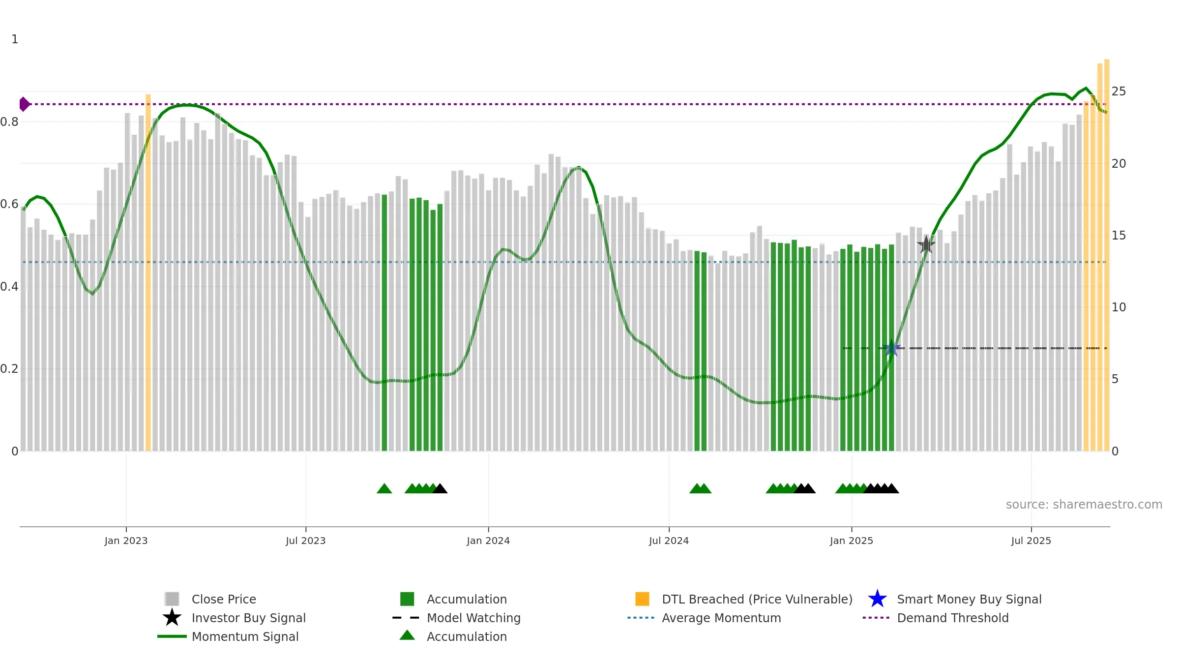This screenshot has height=664, width=1180.
Task: Toggle Average Momentum line in legend
Action: tap(721, 618)
